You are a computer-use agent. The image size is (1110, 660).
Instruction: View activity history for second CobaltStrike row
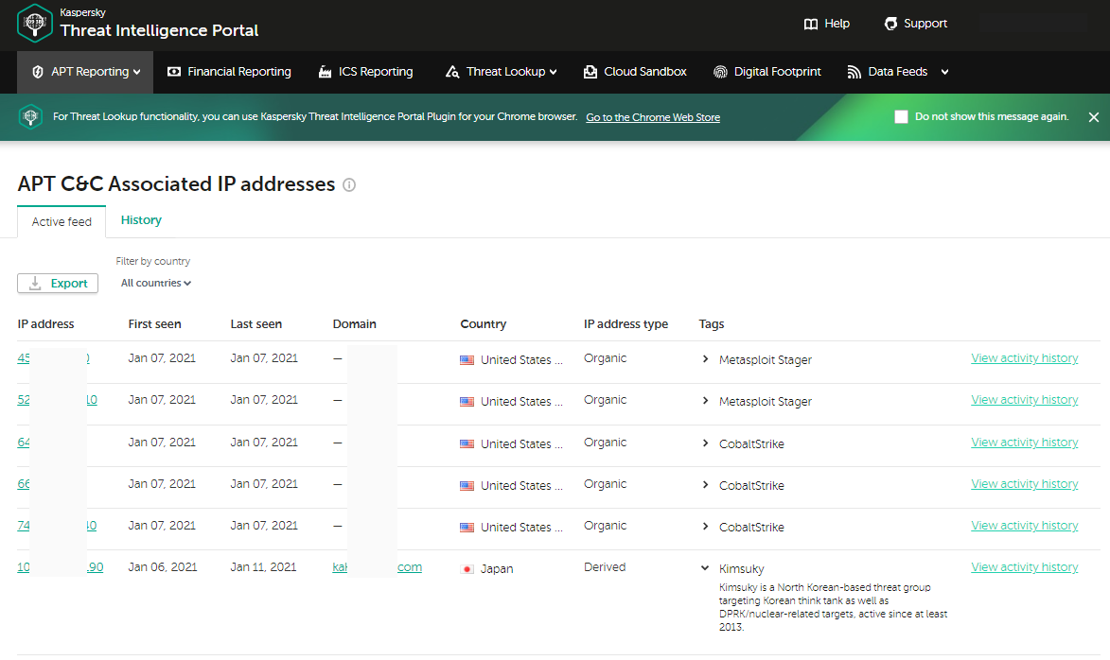pos(1024,484)
